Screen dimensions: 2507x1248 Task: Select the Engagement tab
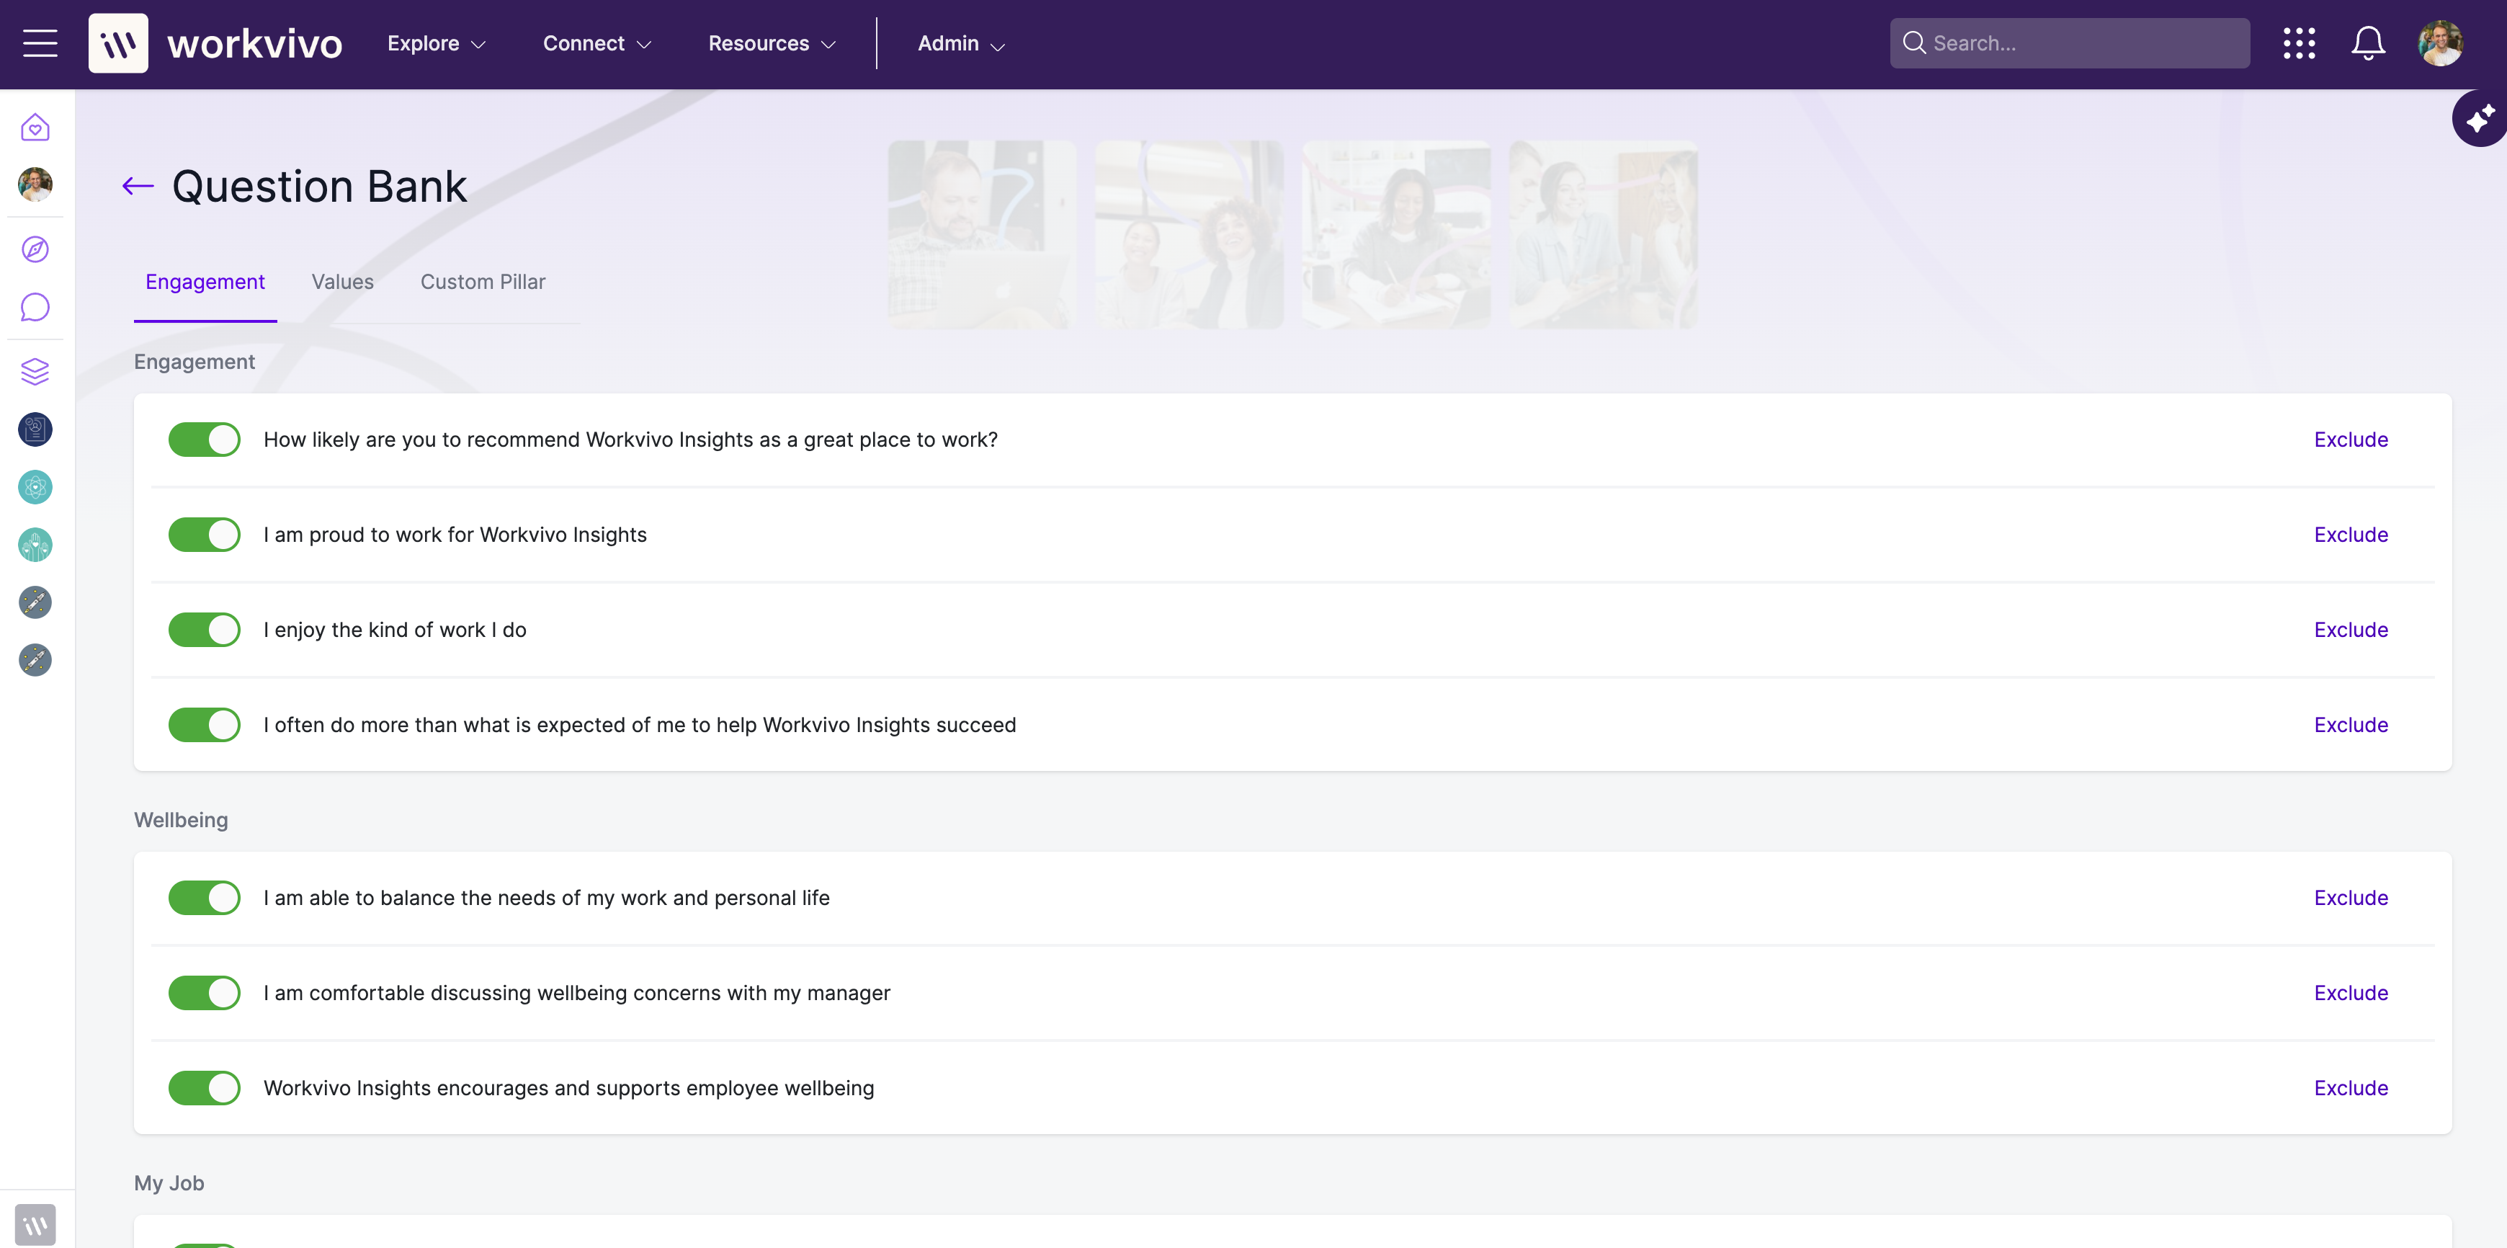tap(205, 281)
